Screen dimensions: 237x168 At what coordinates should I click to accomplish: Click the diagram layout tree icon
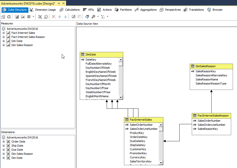(103, 17)
